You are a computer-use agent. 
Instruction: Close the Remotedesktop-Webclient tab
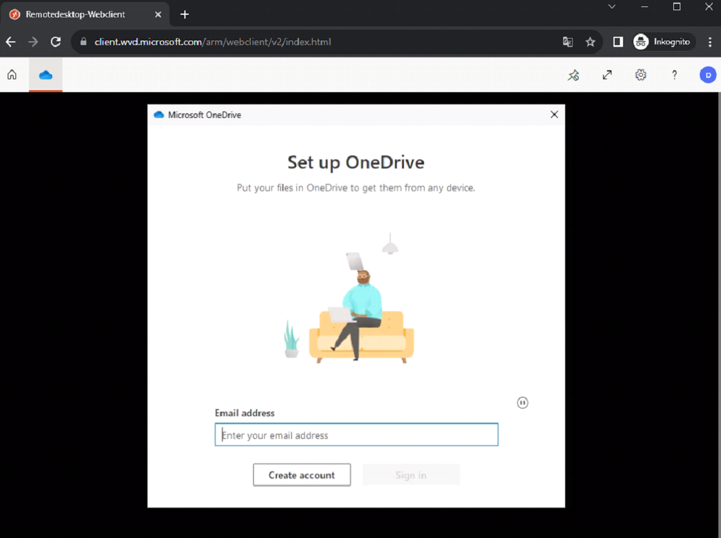click(x=158, y=14)
